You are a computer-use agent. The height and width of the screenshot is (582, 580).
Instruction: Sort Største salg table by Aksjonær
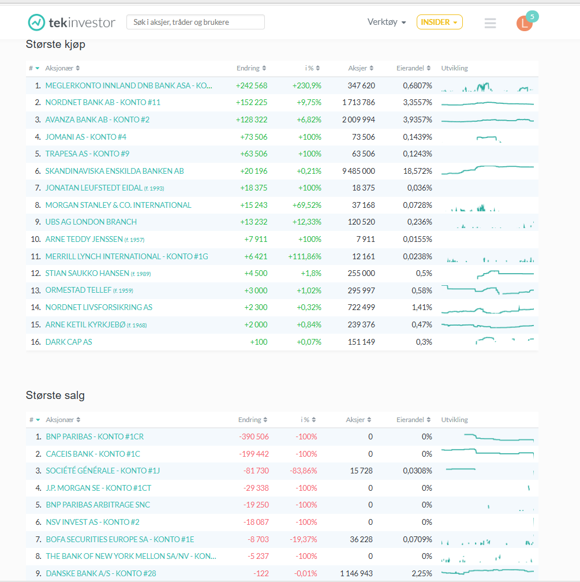tap(63, 420)
